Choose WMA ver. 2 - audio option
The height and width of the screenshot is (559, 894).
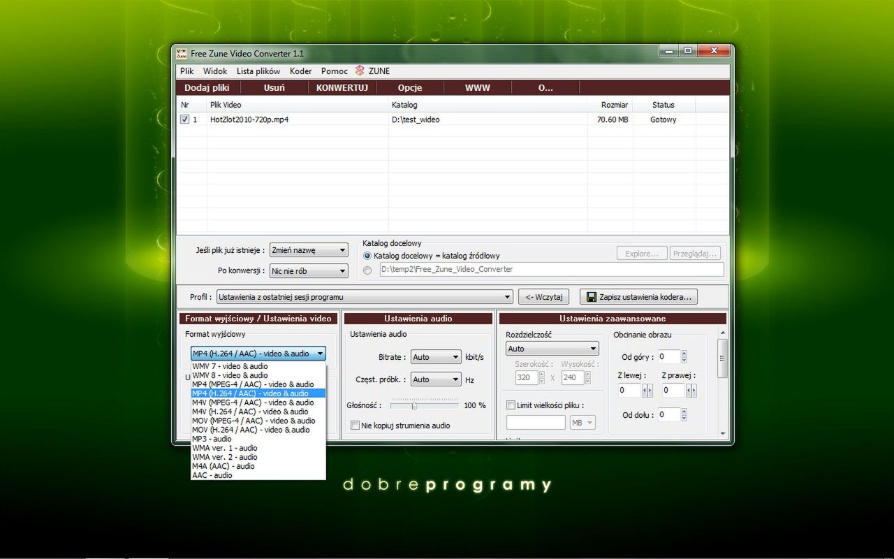pyautogui.click(x=258, y=457)
